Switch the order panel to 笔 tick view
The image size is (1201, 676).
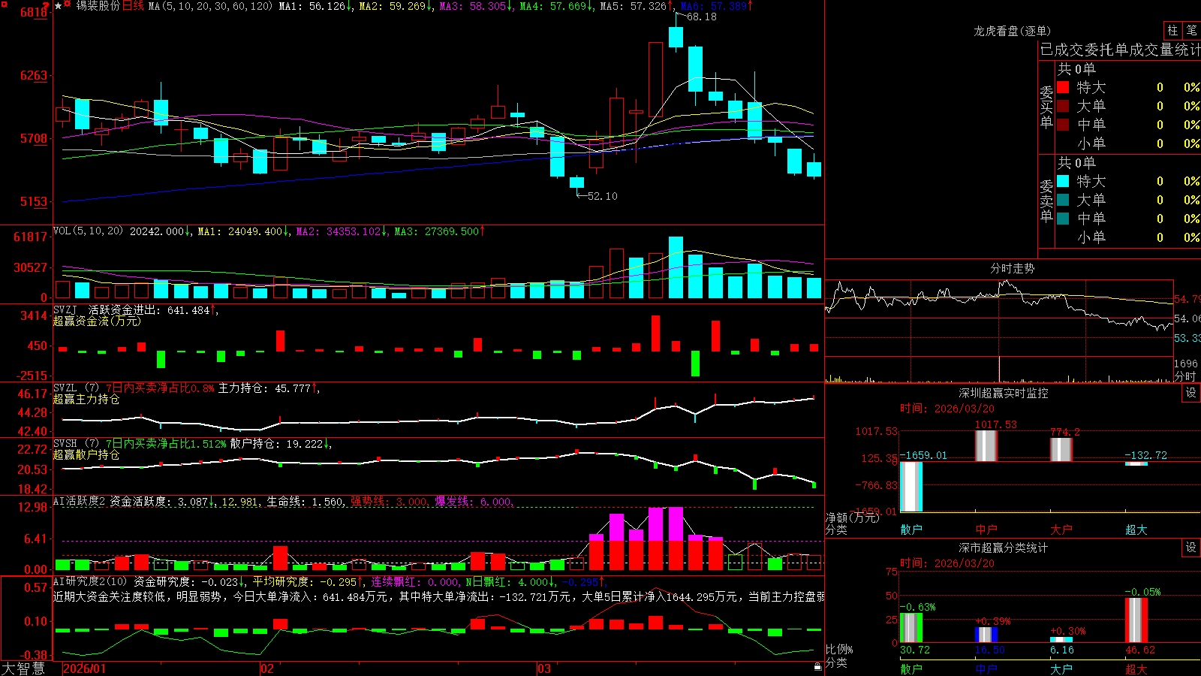pos(1192,30)
